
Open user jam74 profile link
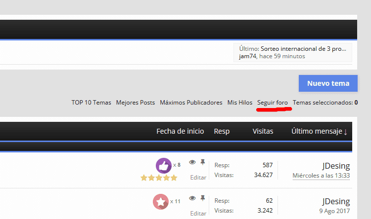pos(247,56)
